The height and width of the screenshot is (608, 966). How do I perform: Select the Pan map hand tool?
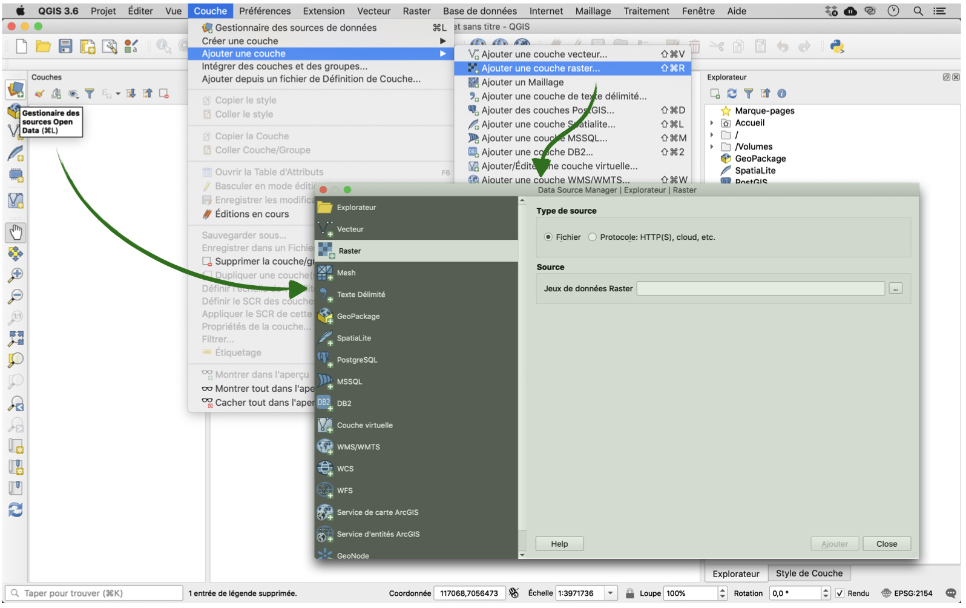coord(16,232)
